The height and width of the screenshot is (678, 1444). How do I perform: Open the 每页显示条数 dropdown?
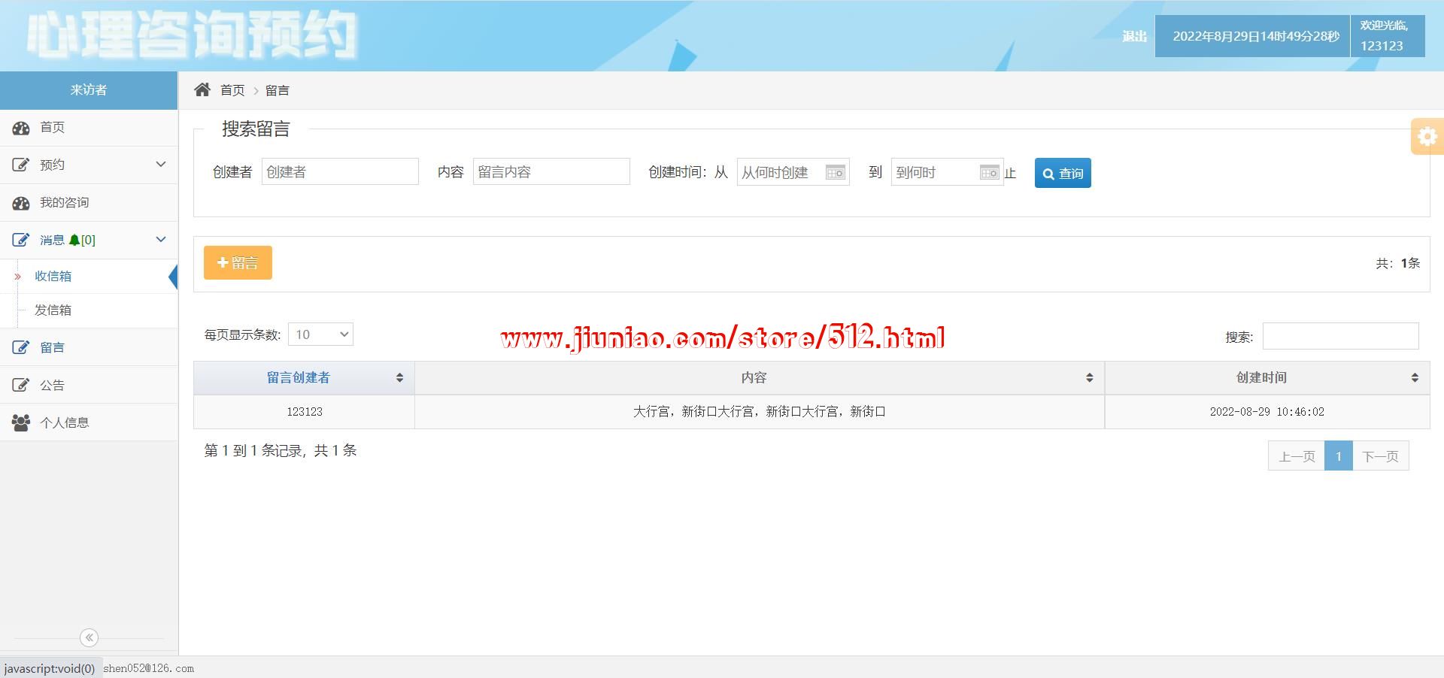[x=320, y=334]
